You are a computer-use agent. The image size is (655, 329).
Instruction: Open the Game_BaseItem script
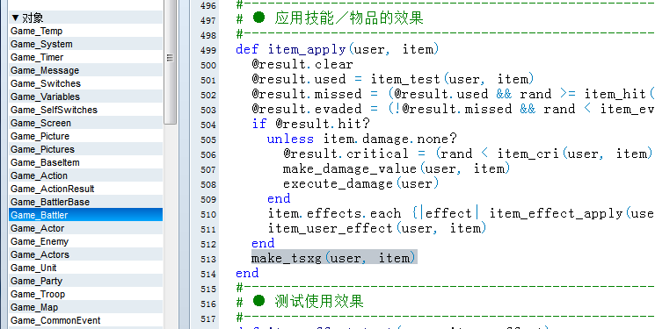pos(85,162)
